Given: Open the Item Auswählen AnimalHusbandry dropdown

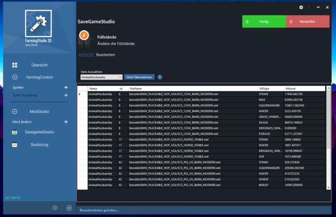Looking at the screenshot, I should [x=102, y=77].
